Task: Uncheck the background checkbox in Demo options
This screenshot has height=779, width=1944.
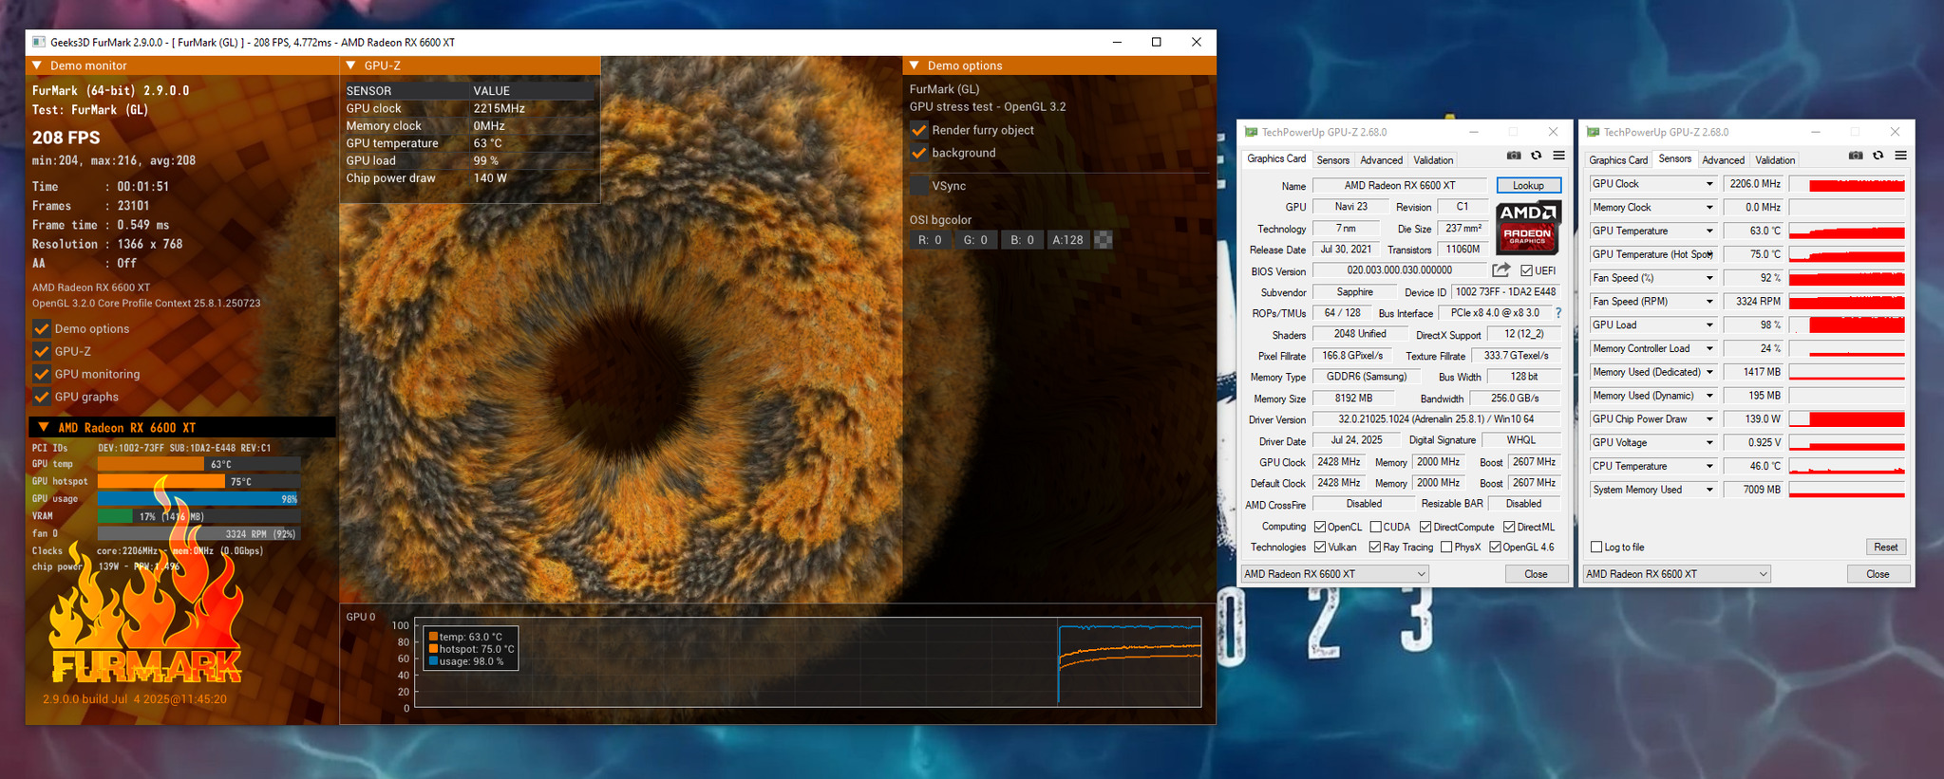Action: pyautogui.click(x=918, y=153)
